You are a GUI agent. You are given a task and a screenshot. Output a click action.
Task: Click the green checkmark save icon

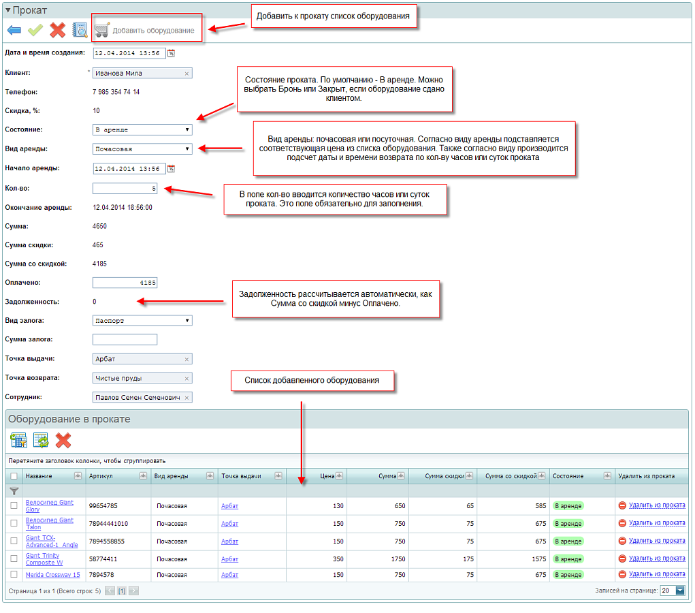click(x=35, y=30)
